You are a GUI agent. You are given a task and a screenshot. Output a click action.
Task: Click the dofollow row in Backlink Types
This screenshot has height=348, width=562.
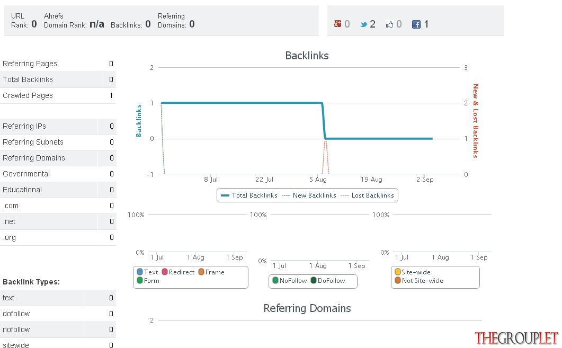click(x=58, y=314)
